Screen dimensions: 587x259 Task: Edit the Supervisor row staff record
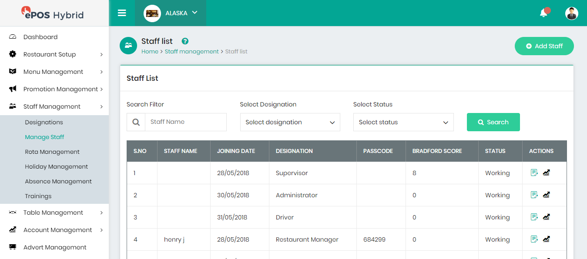click(x=534, y=173)
